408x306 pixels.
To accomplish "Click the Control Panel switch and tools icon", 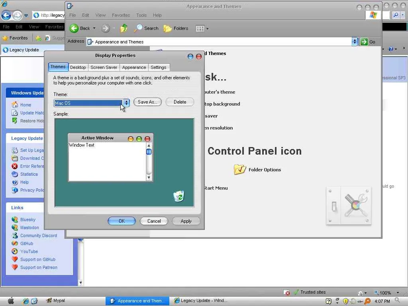I will pos(349,206).
